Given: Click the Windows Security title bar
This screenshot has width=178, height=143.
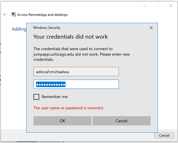Looking at the screenshot, I should pos(87,28).
